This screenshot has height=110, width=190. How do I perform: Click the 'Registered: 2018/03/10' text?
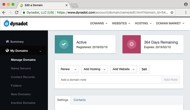pos(92,47)
